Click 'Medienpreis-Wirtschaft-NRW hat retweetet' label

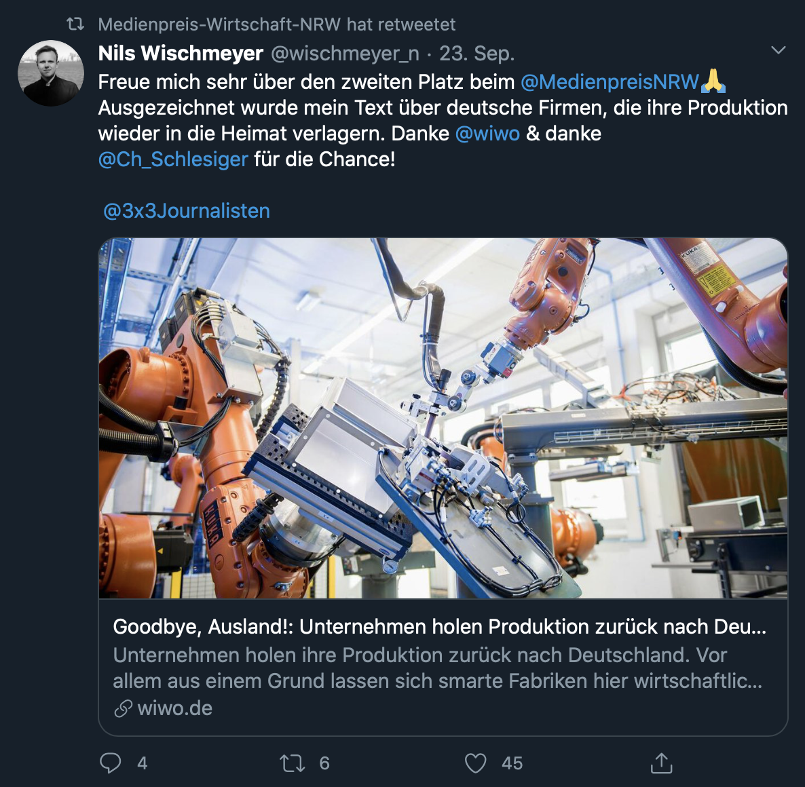pyautogui.click(x=277, y=24)
